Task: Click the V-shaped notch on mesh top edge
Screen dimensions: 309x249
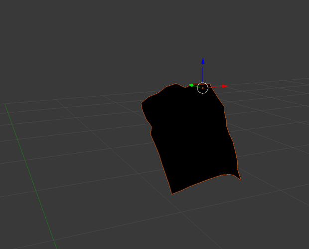Action: (x=185, y=87)
